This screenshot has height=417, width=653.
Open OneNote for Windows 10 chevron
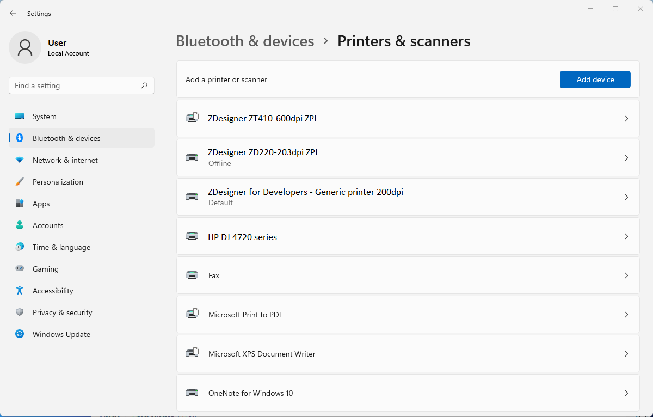[x=626, y=393]
